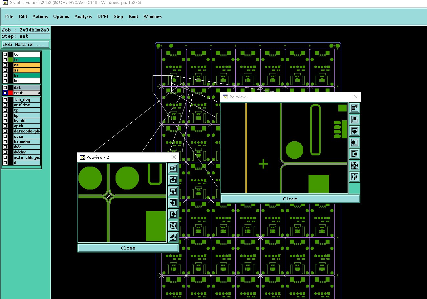Open the Edit menu
The width and height of the screenshot is (427, 299).
pos(23,16)
